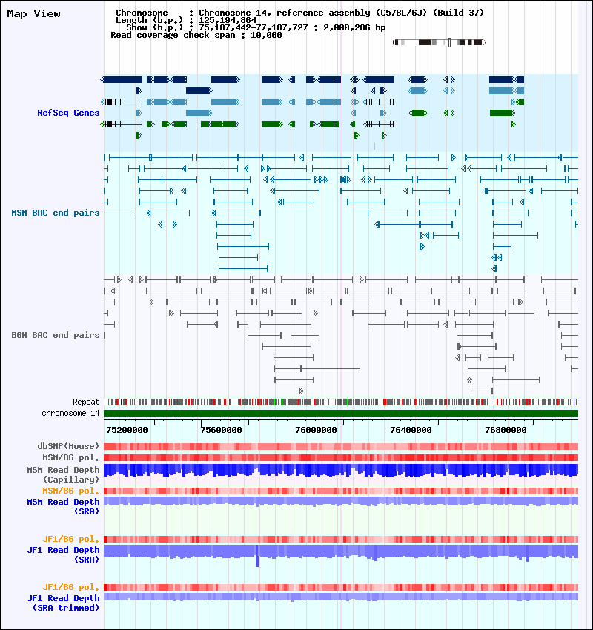The height and width of the screenshot is (630, 593).
Task: Click the 76400000 scale label
Action: [x=411, y=429]
